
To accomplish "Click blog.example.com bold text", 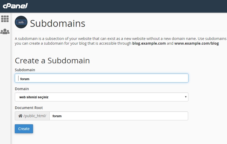I will [x=149, y=43].
